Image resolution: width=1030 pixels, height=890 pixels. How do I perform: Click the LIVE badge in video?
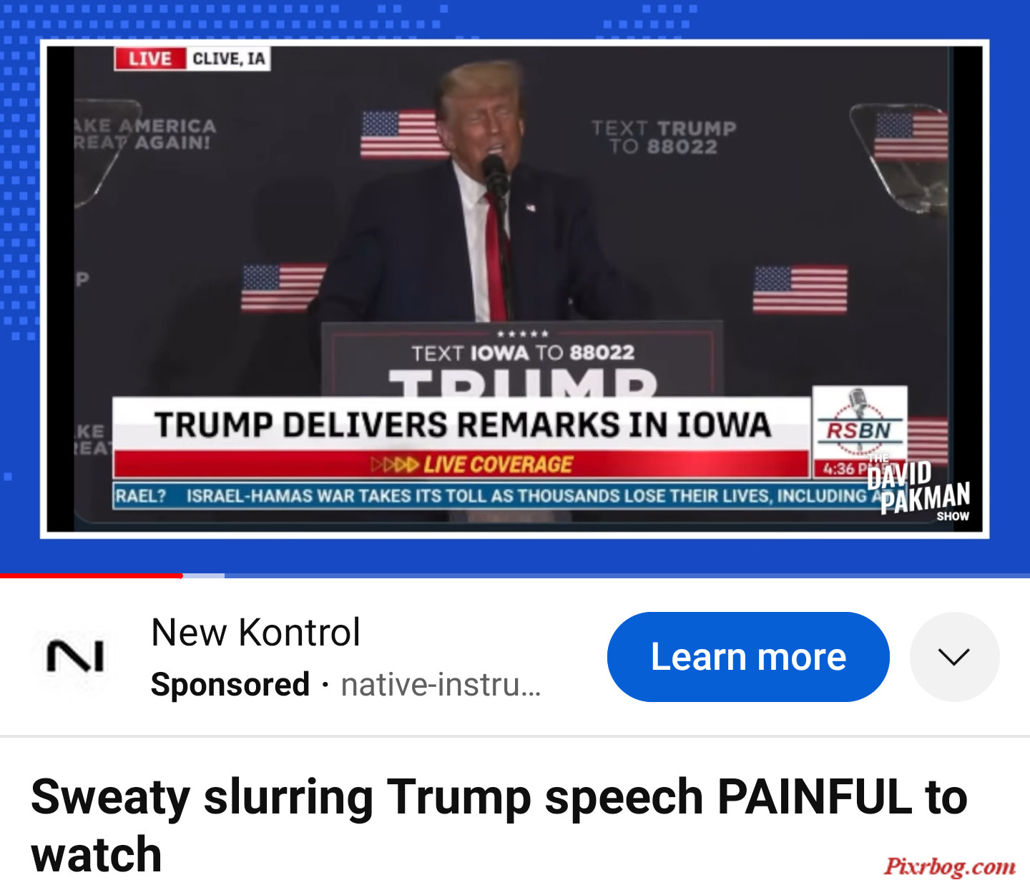[150, 59]
